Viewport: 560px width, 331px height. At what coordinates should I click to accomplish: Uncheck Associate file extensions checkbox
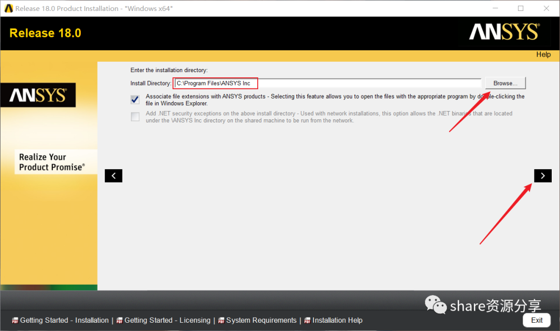pyautogui.click(x=135, y=100)
